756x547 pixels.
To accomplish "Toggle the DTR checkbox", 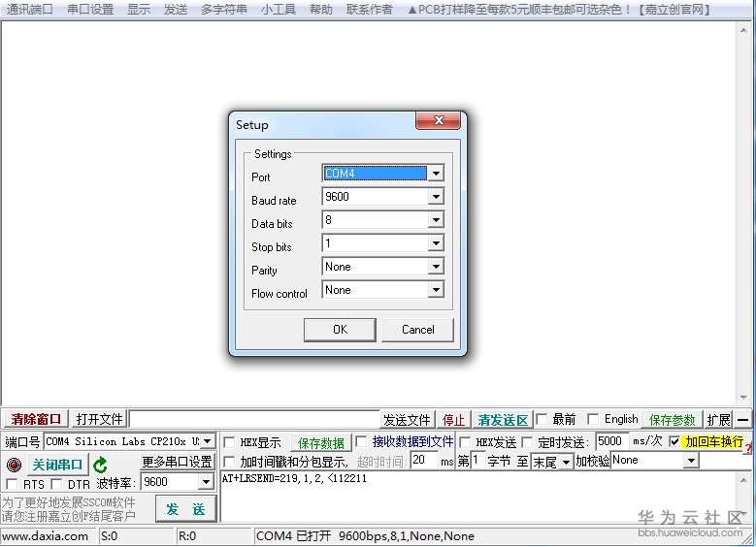I will (57, 483).
